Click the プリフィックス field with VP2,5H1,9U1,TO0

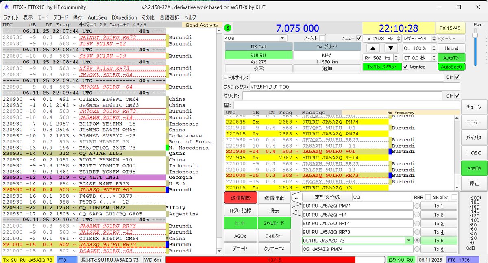(355, 86)
